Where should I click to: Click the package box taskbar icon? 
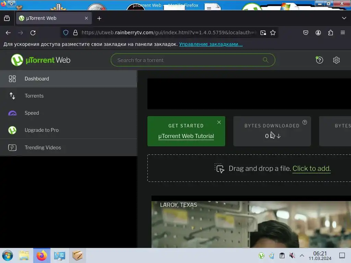(77, 255)
